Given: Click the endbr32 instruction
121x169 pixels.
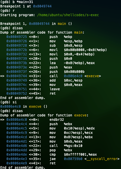Looking at the screenshot, I should [57, 120].
